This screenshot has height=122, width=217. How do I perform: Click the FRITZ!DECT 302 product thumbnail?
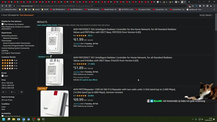point(55,40)
